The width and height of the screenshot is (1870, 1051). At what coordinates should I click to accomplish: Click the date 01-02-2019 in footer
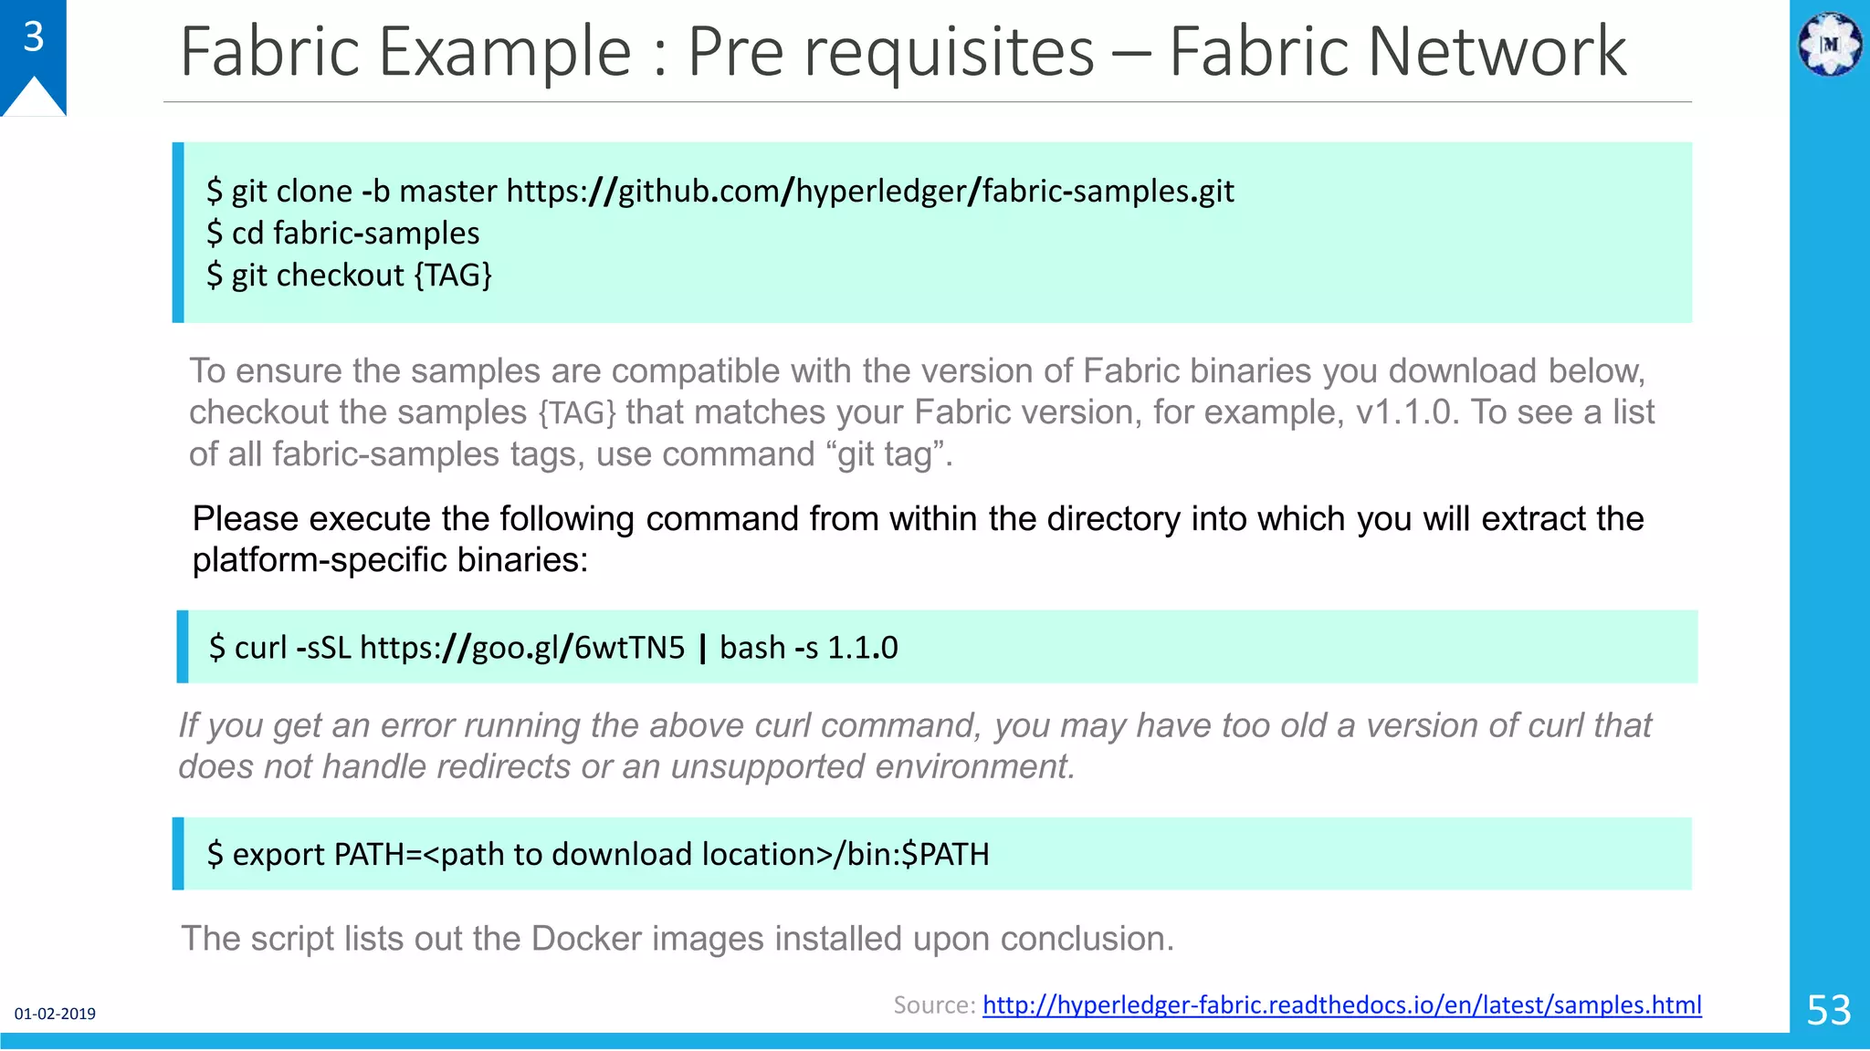(x=55, y=1014)
